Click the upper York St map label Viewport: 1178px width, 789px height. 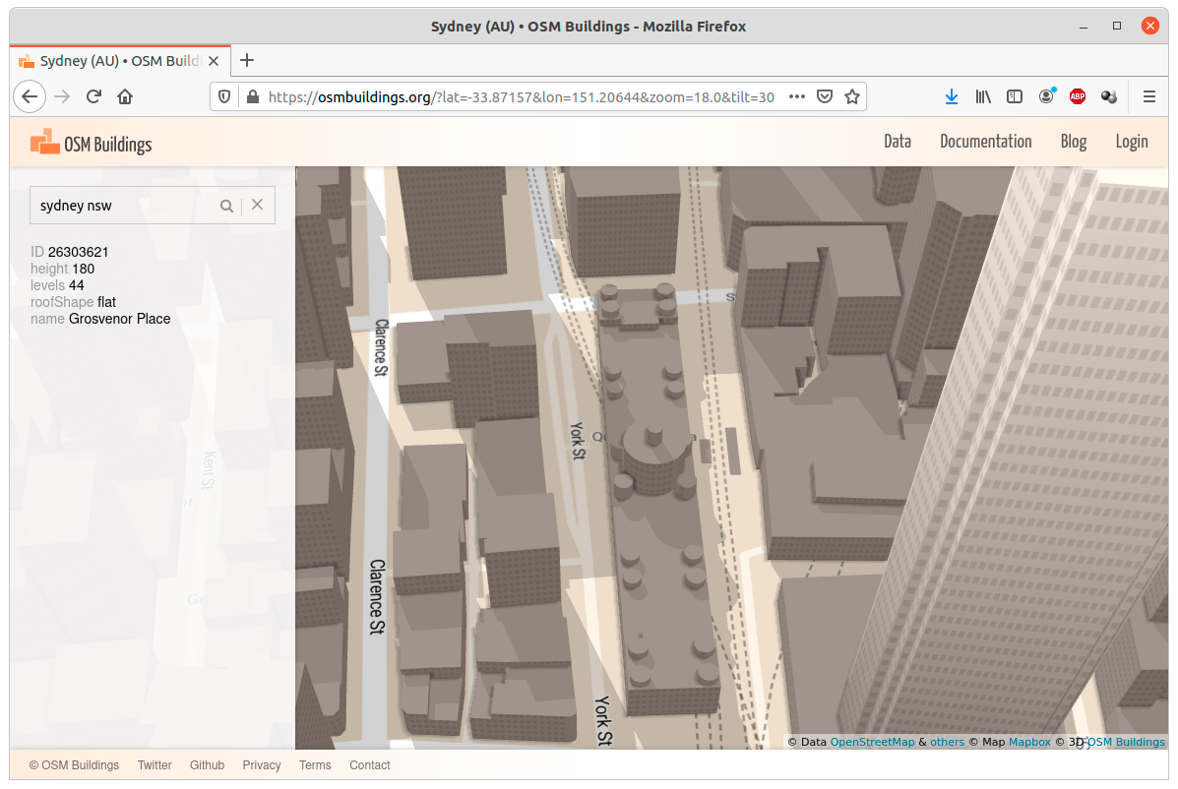[577, 441]
